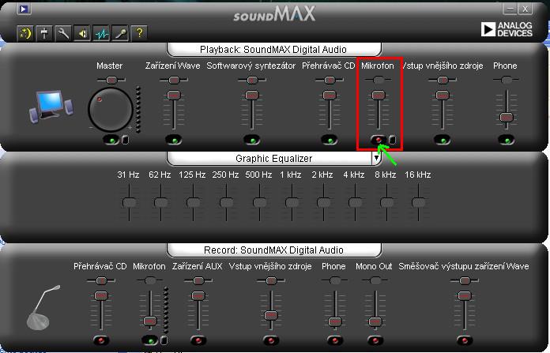Mute the Zařízení Wave playback channel

174,141
